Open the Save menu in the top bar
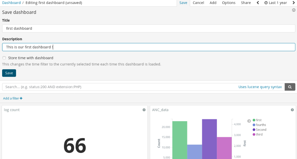This screenshot has height=159, width=297. point(183,3)
